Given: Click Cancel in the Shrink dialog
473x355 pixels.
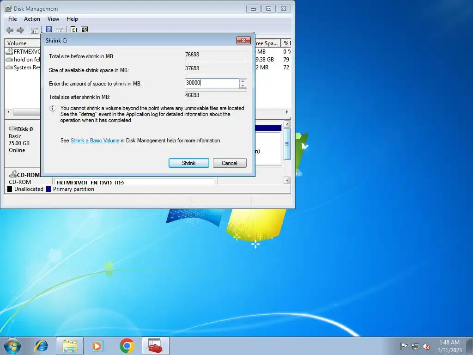Looking at the screenshot, I should [230, 163].
